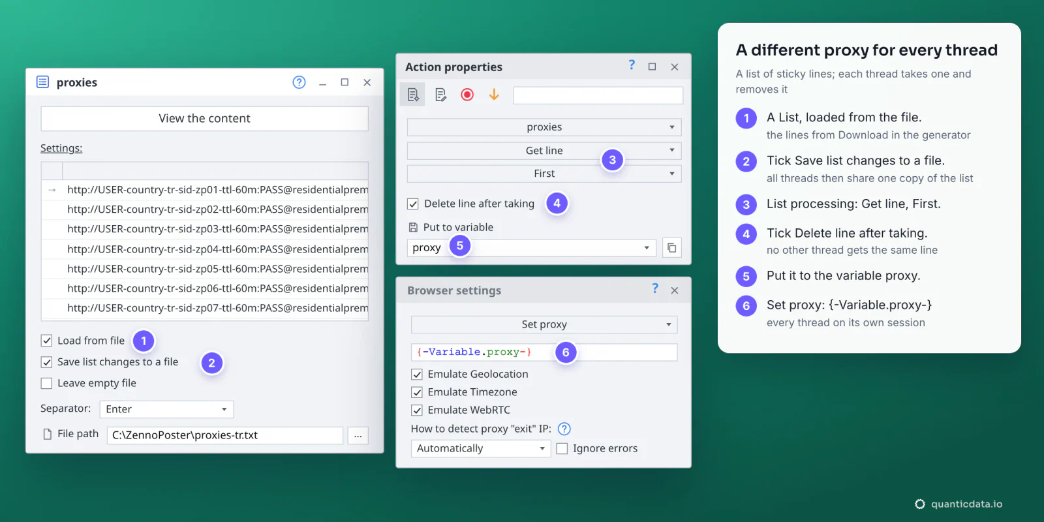
Task: Click the help icon in proxies window
Action: click(x=299, y=82)
